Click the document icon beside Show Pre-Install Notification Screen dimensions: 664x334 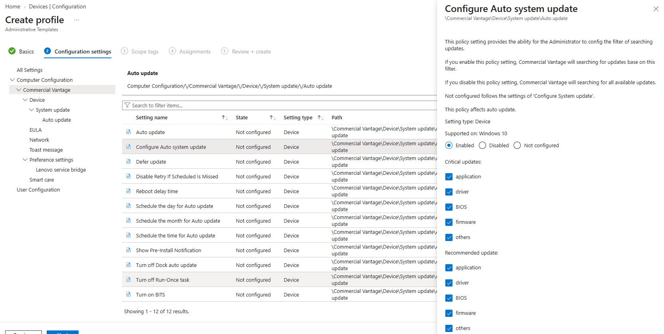[x=128, y=250]
